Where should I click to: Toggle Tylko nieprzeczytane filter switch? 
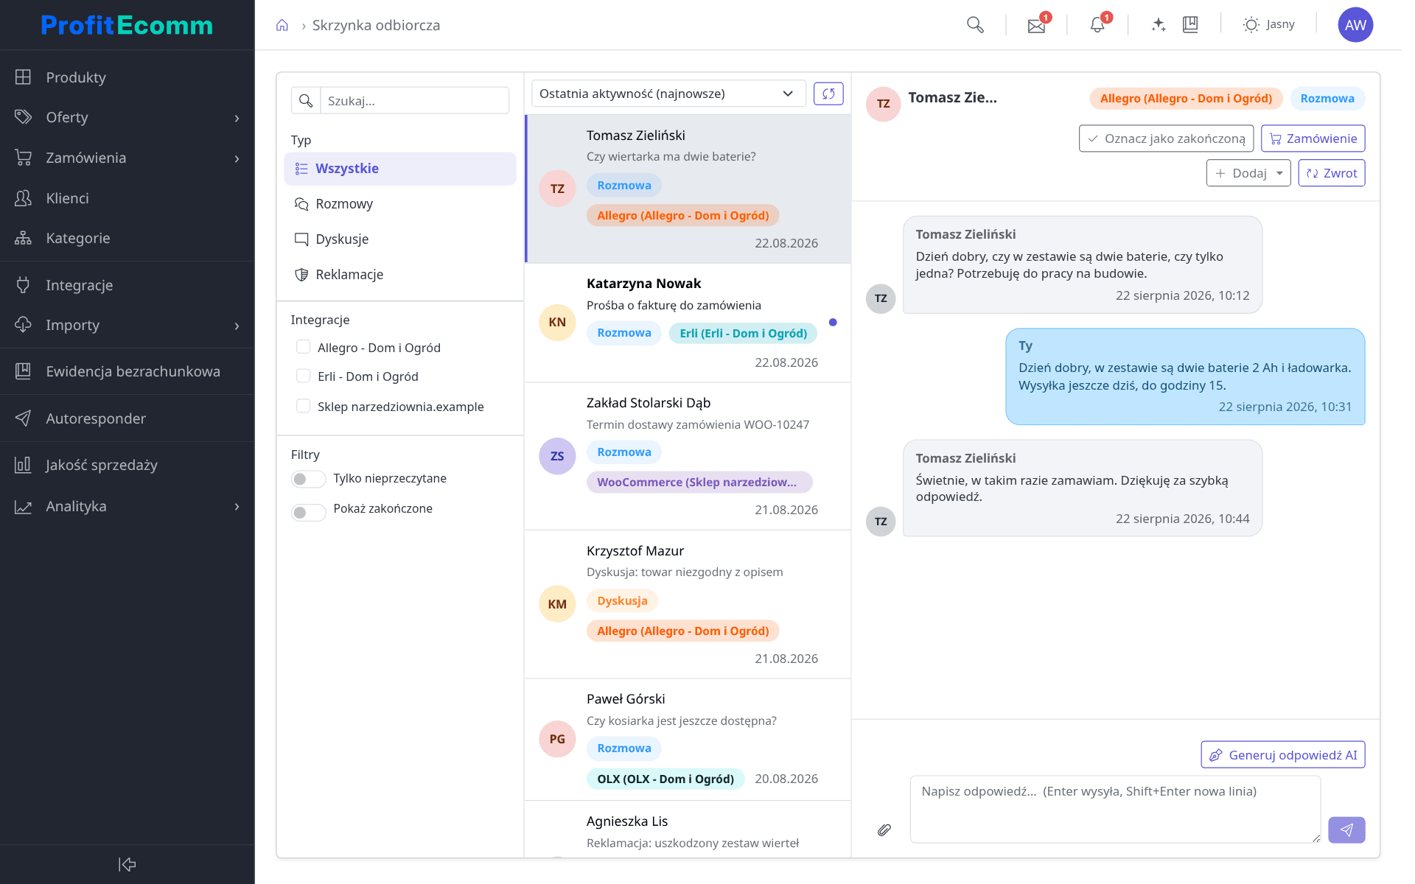(x=308, y=479)
